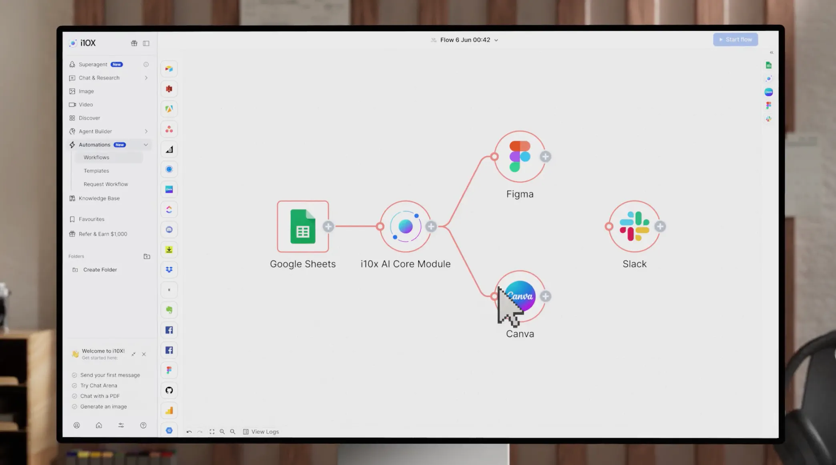Click the zoom in magnifier

coord(222,432)
